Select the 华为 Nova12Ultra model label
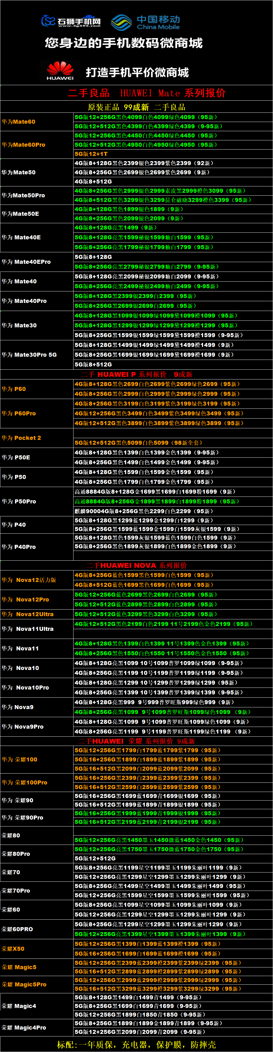This screenshot has height=1052, width=273. coord(27,614)
